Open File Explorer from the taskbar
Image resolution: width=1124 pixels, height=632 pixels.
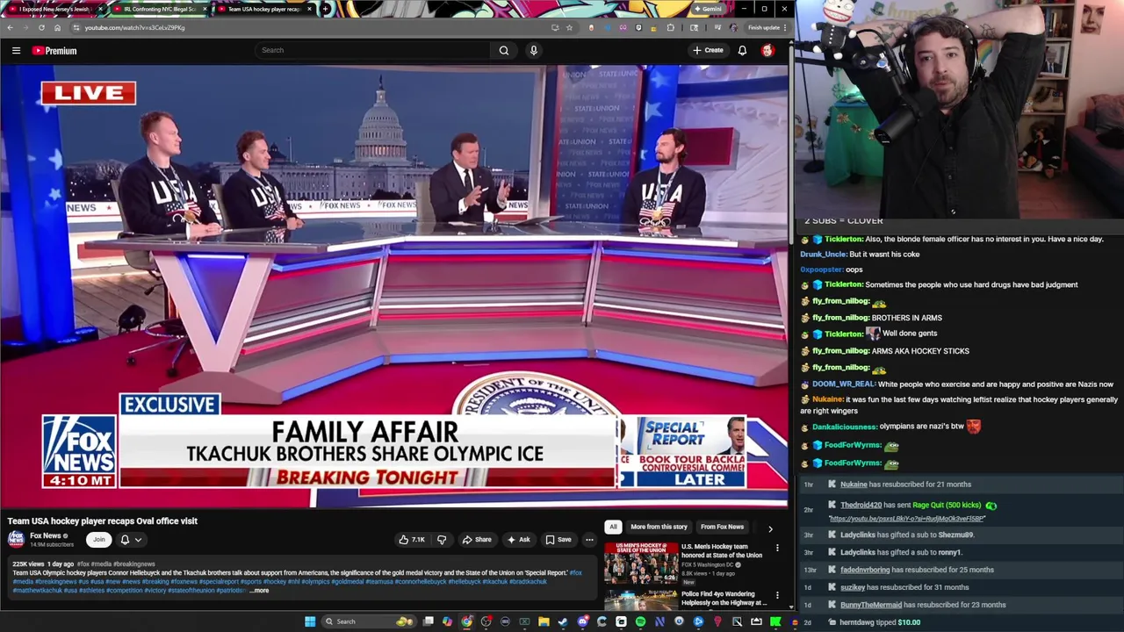point(544,621)
